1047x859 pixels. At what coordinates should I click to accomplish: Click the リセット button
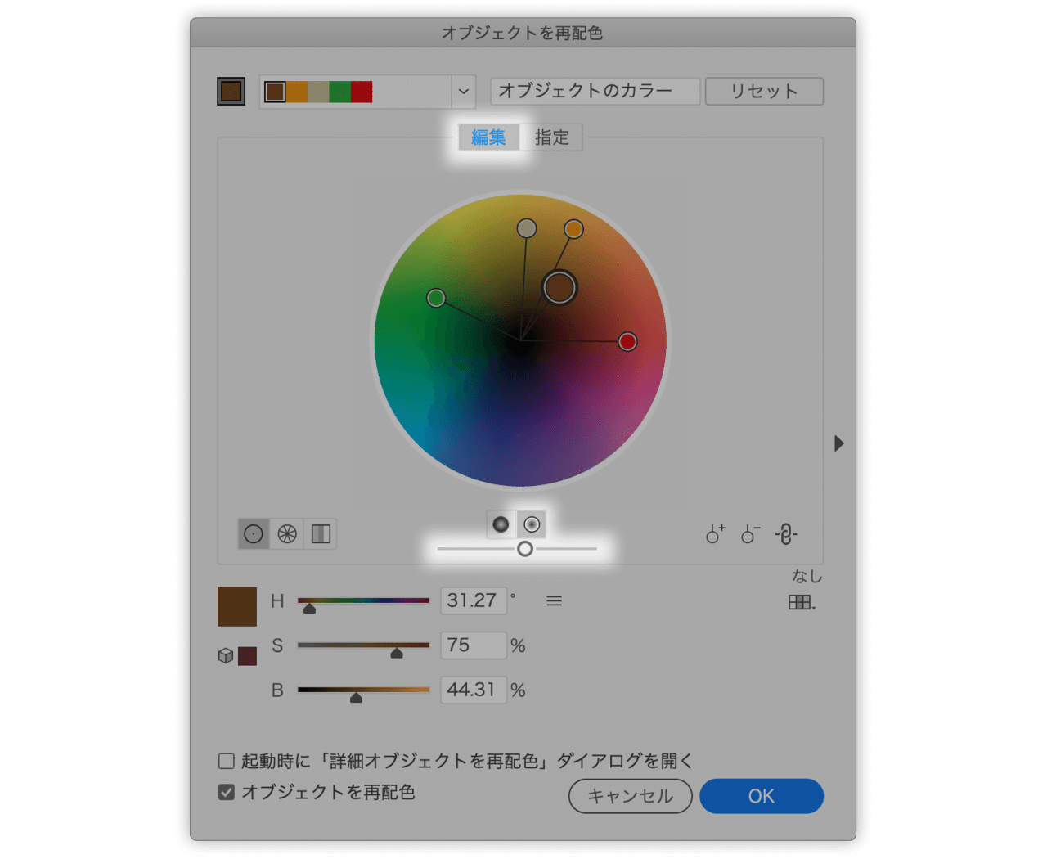[764, 91]
